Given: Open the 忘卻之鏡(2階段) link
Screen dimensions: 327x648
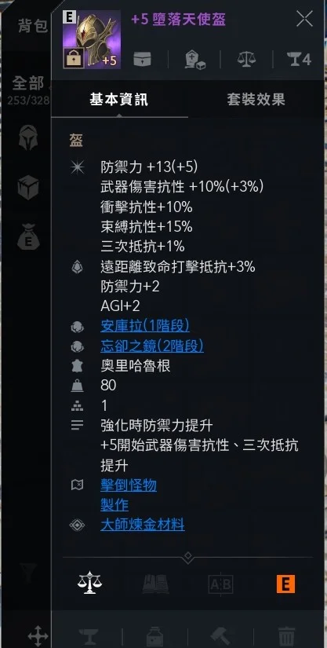Looking at the screenshot, I should click(x=152, y=346).
